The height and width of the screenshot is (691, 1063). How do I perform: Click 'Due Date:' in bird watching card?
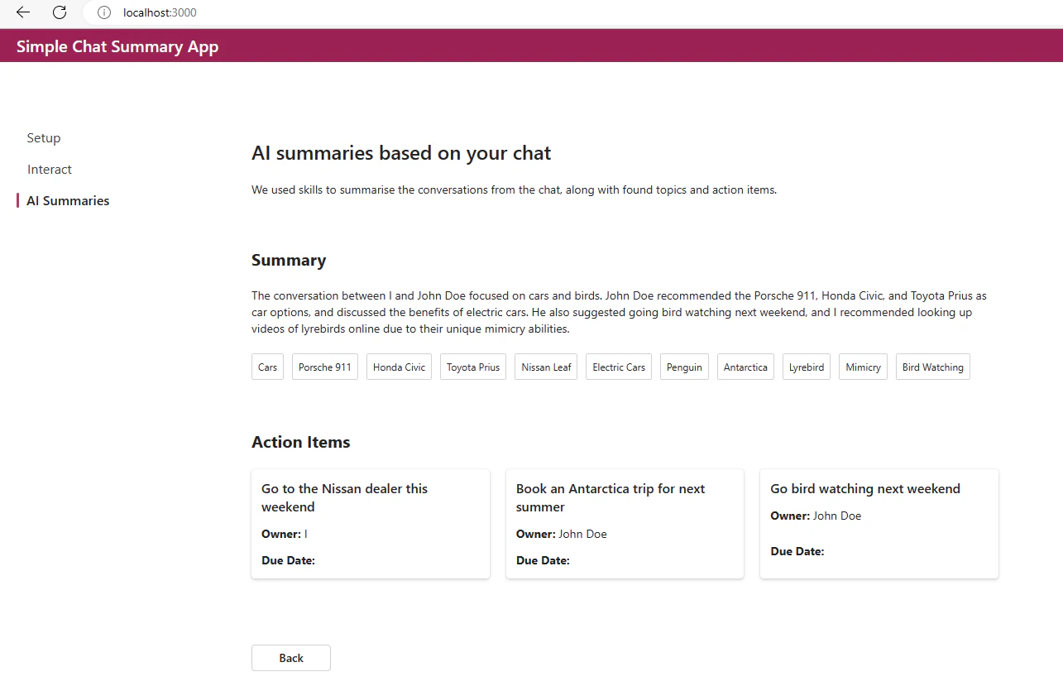point(797,551)
